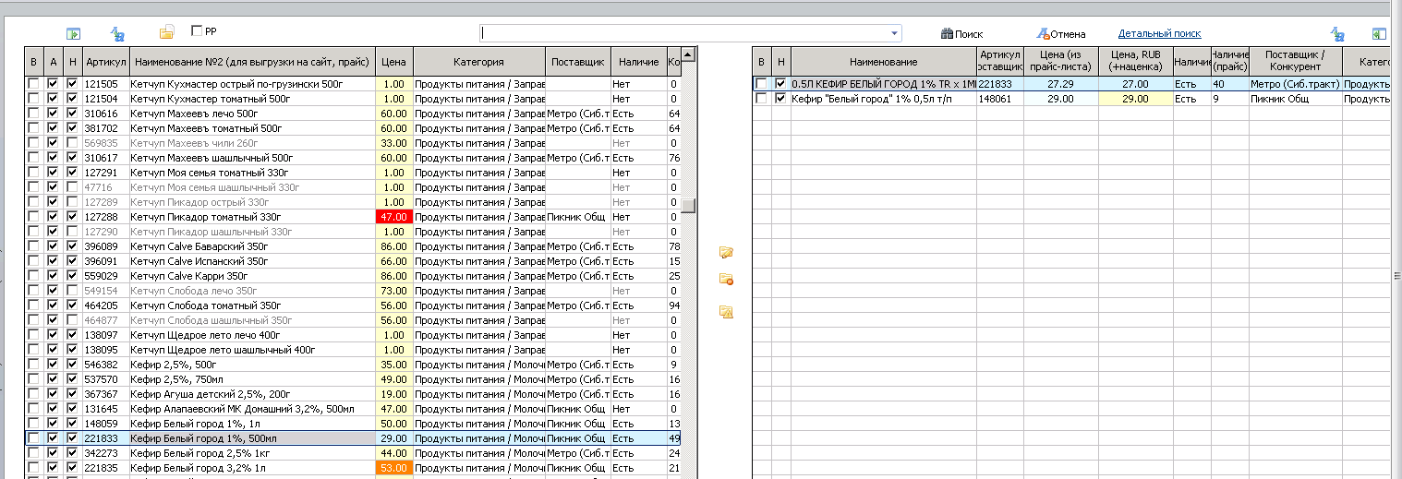Click the Наличие column header in left table
The image size is (1402, 479).
pyautogui.click(x=637, y=62)
